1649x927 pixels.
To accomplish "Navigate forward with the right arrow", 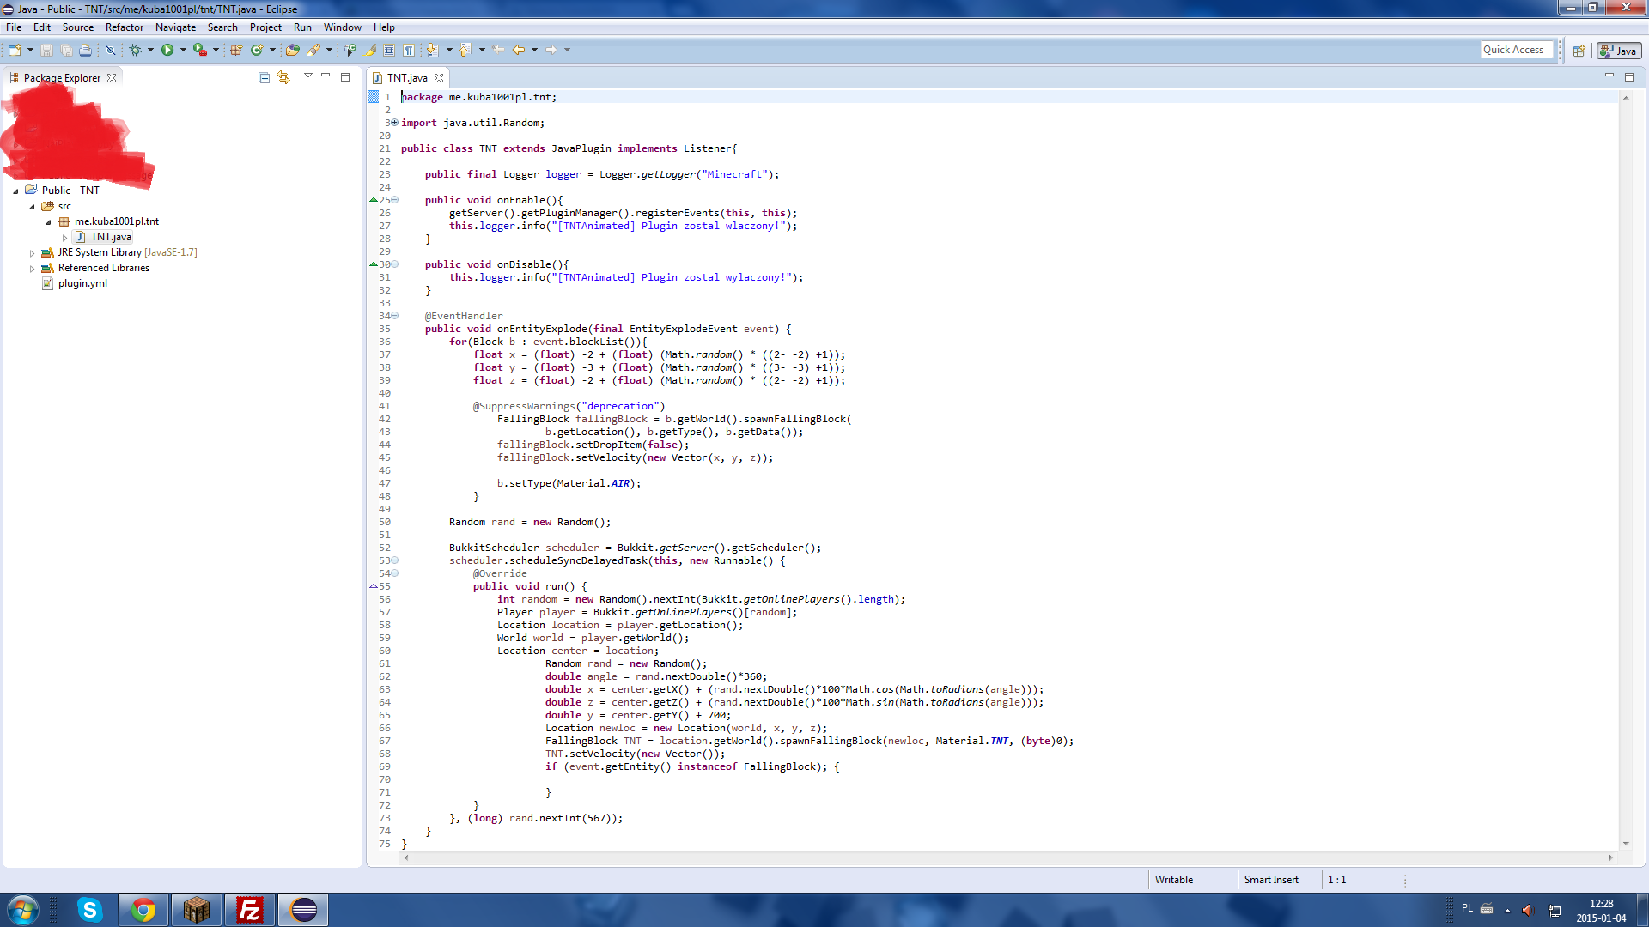I will (551, 50).
